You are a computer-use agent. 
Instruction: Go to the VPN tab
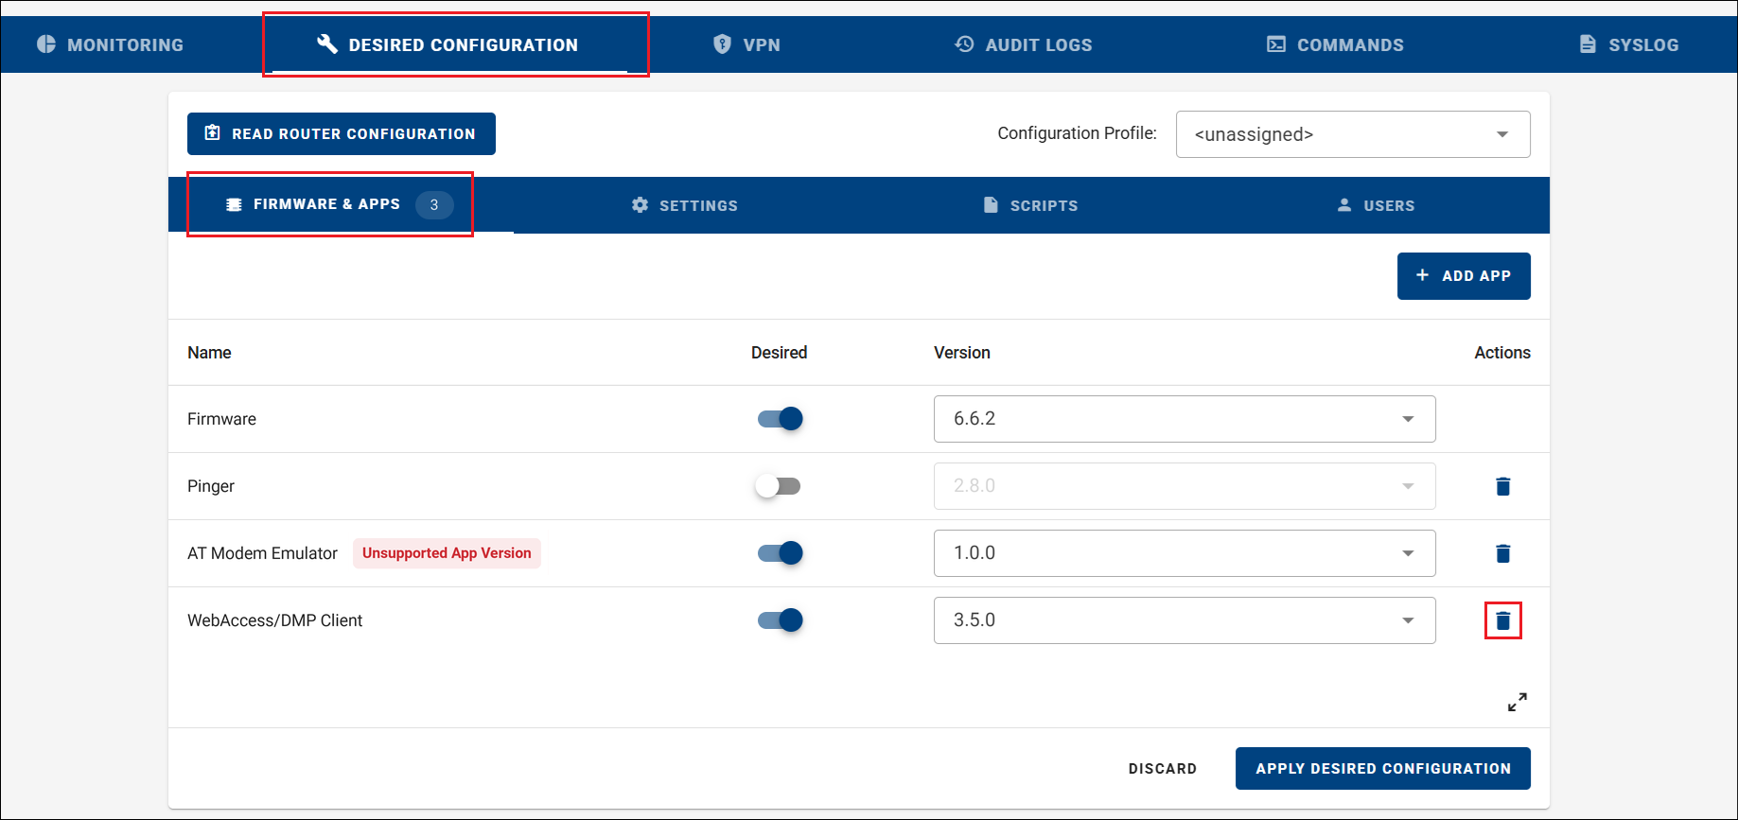click(746, 44)
